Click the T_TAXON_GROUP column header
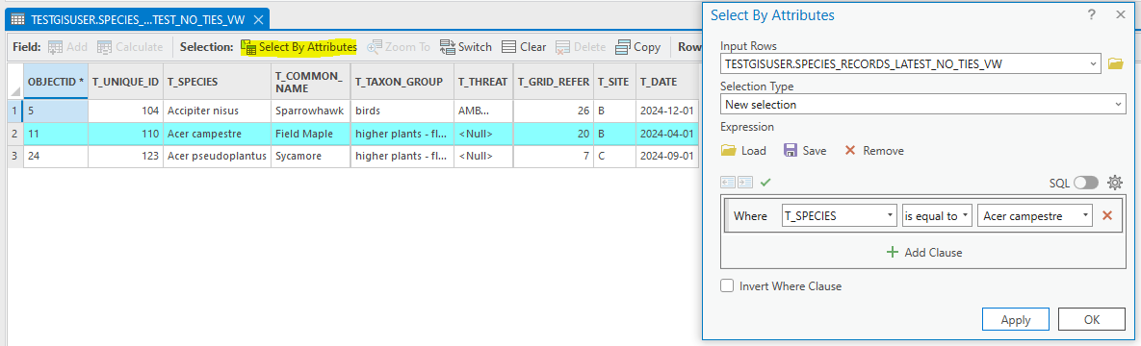Viewport: 1141px width, 346px height. tap(402, 82)
